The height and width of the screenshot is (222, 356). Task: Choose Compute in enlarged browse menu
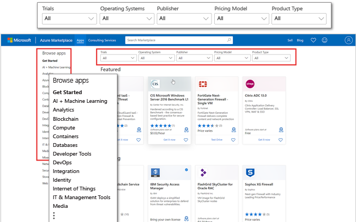click(64, 128)
